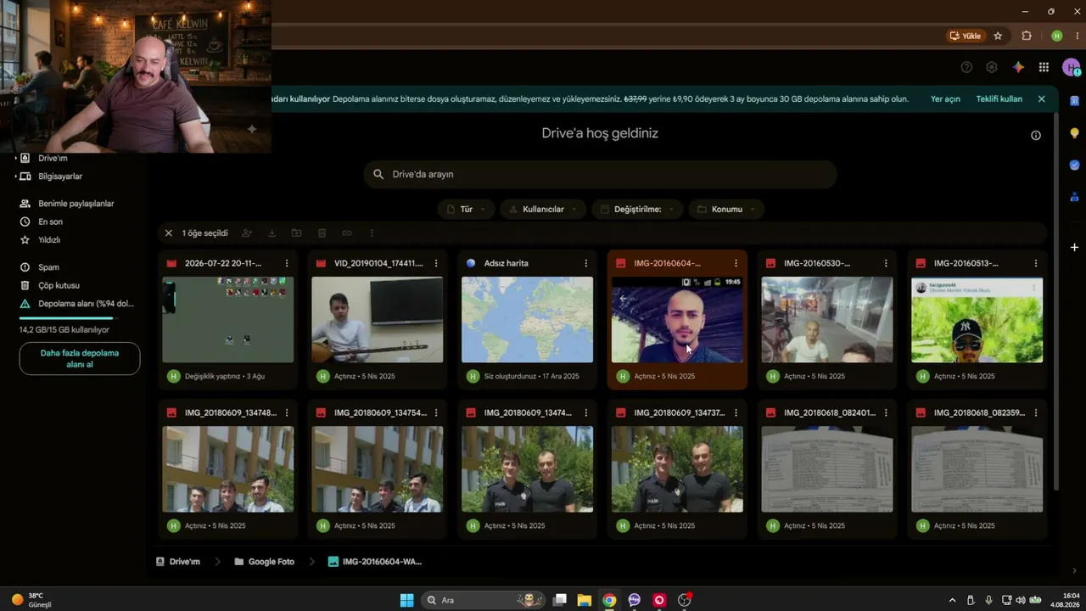Download the selected item via toolbar icon
The width and height of the screenshot is (1086, 611).
[271, 233]
